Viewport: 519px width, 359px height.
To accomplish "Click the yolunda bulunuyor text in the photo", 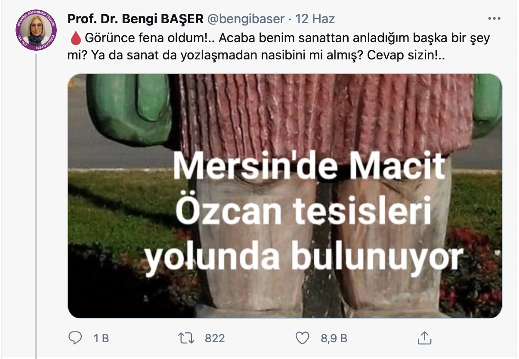I will [303, 260].
